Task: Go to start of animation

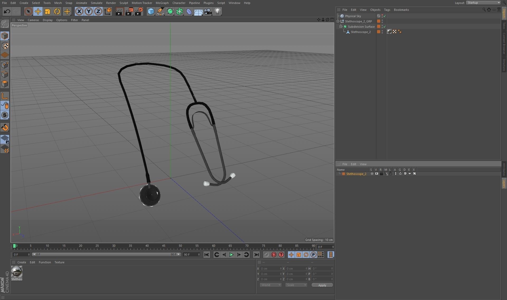Action: (207, 255)
